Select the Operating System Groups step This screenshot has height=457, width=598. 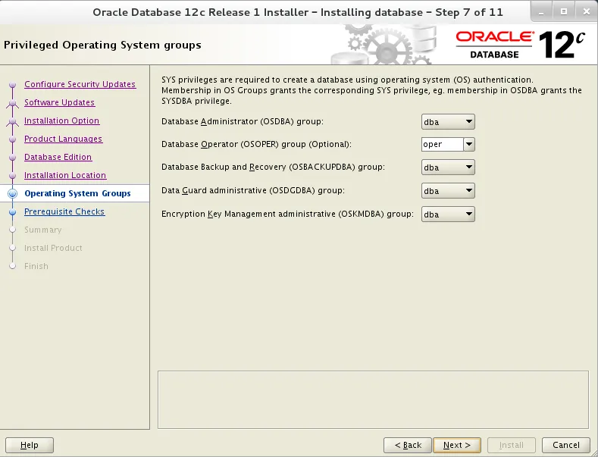coord(77,193)
